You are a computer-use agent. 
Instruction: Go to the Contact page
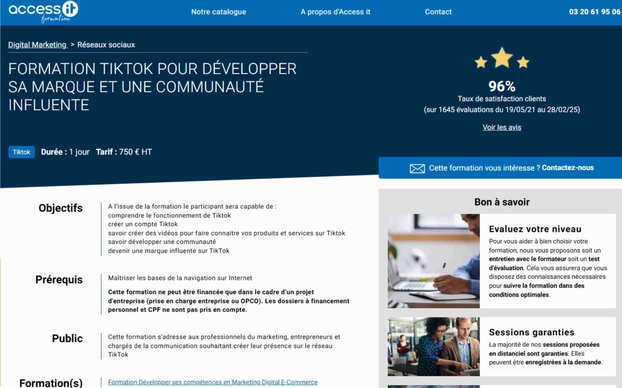(438, 12)
